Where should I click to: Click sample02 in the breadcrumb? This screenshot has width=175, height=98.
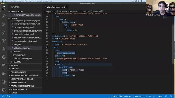pyautogui.click(x=49, y=11)
